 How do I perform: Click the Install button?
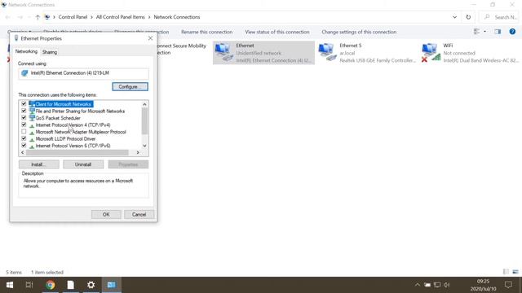point(39,164)
